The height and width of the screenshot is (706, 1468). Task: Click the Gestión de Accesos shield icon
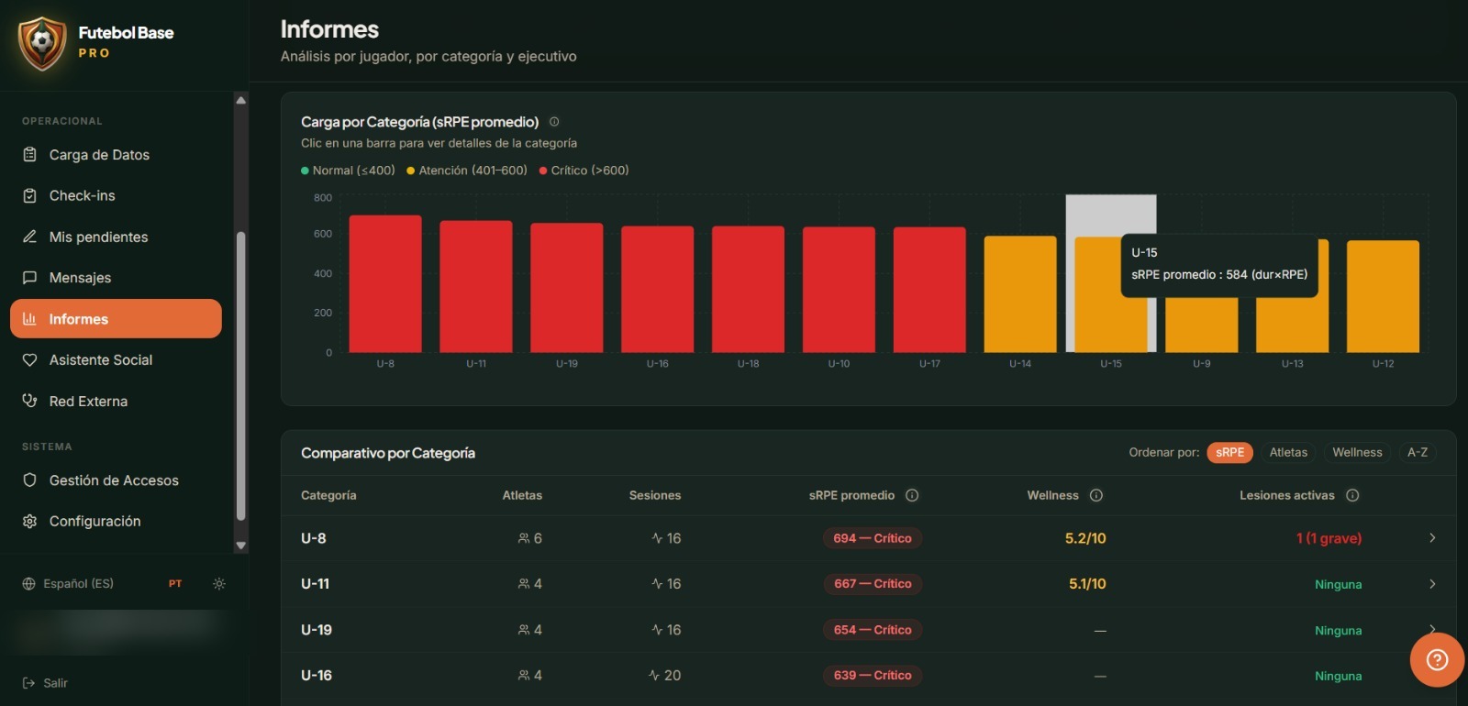(29, 480)
